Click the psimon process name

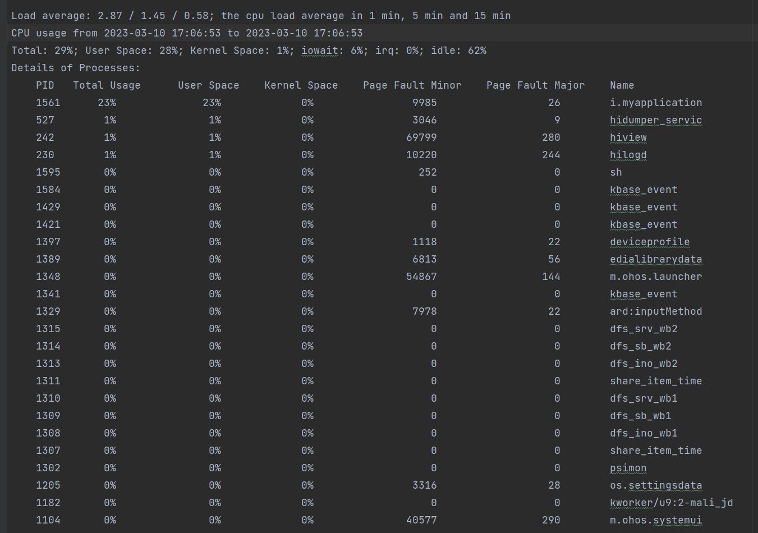[x=628, y=468]
